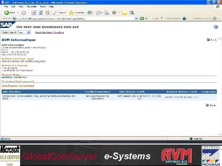Open the Favorites menu
This screenshot has width=222, height=166.
click(x=31, y=7)
